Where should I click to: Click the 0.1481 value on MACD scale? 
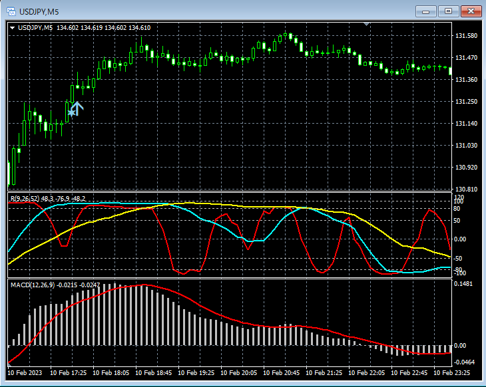pos(464,284)
